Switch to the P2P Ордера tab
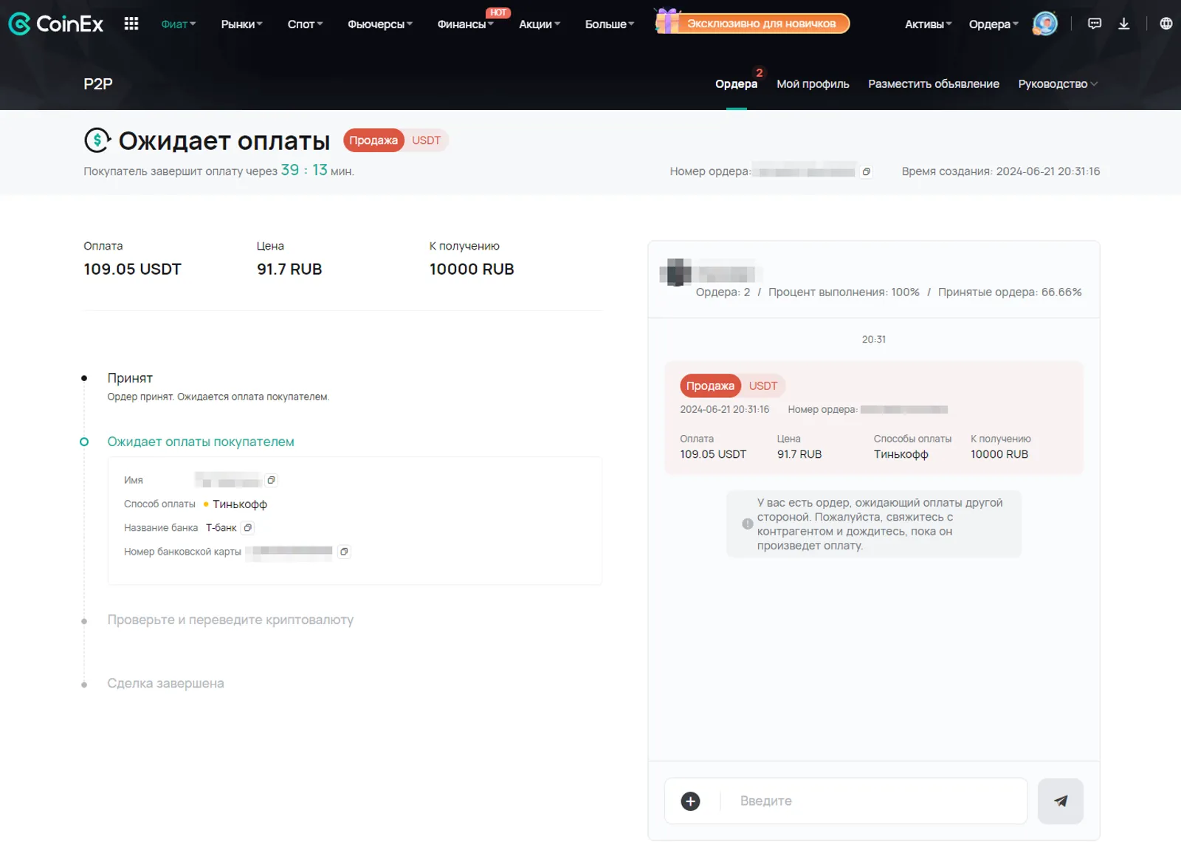 coord(736,84)
